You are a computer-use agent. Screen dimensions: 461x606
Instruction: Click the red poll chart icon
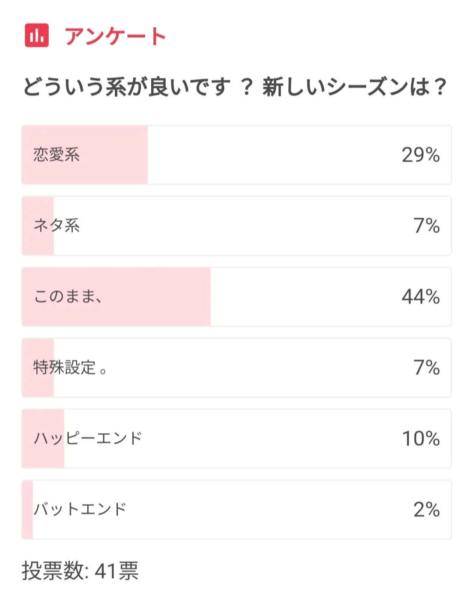tap(37, 35)
